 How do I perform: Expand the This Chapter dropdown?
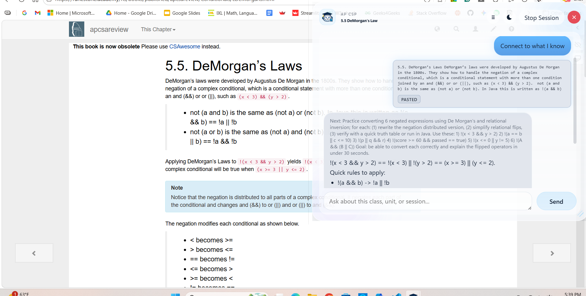coord(158,29)
